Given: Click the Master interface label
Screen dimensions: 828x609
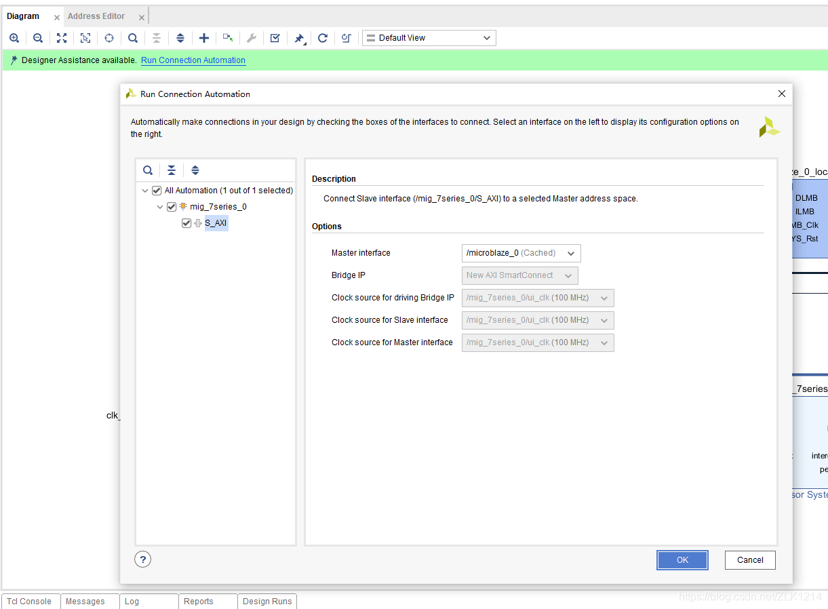Looking at the screenshot, I should coord(361,253).
